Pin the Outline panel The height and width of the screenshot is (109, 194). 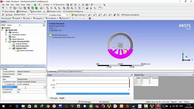click(45, 21)
